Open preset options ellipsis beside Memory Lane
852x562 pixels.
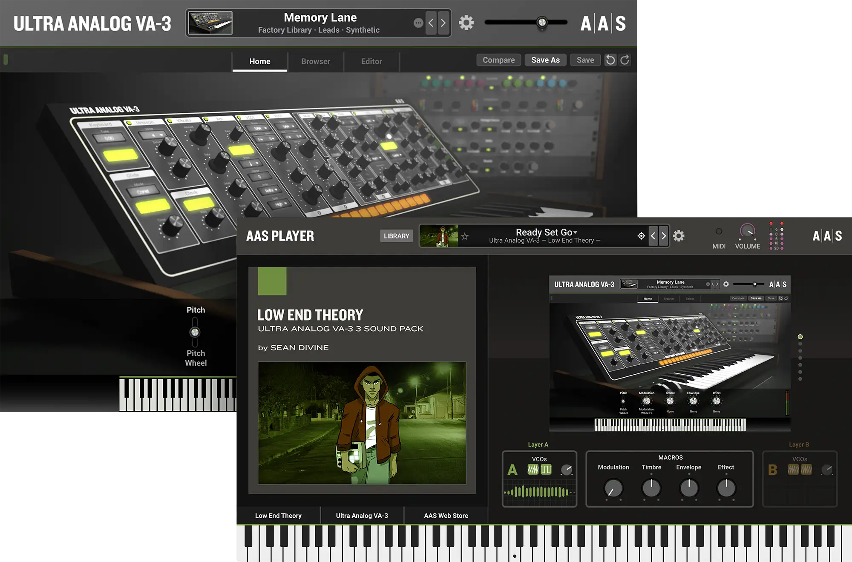click(418, 23)
